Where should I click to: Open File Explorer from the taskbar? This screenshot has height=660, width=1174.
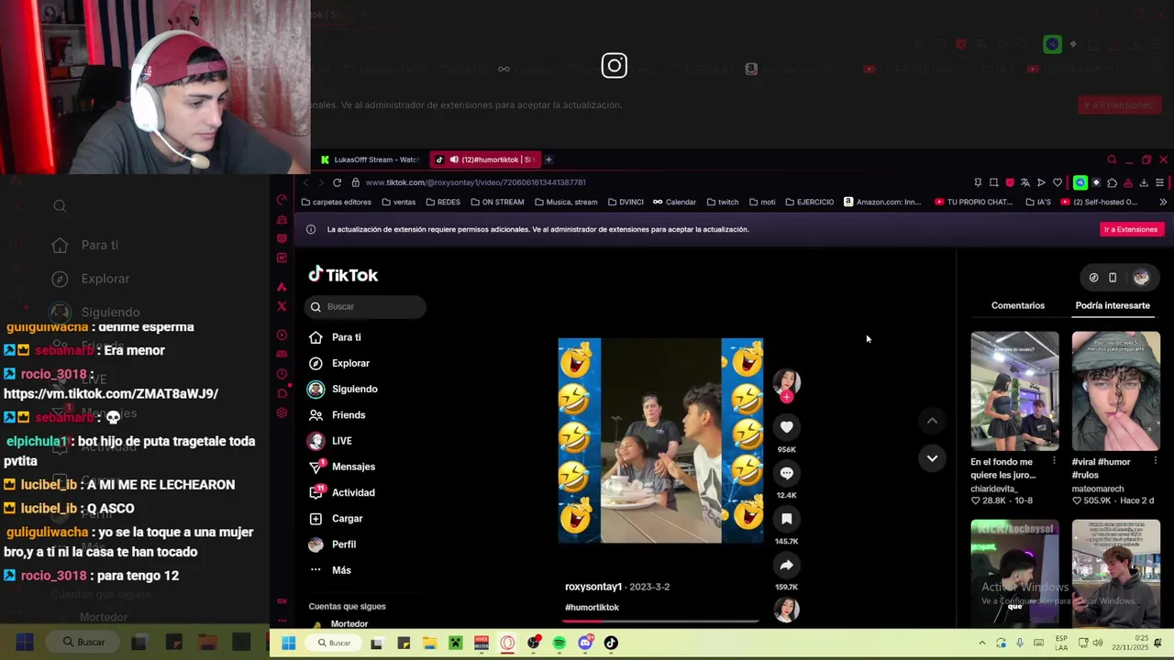pyautogui.click(x=429, y=643)
